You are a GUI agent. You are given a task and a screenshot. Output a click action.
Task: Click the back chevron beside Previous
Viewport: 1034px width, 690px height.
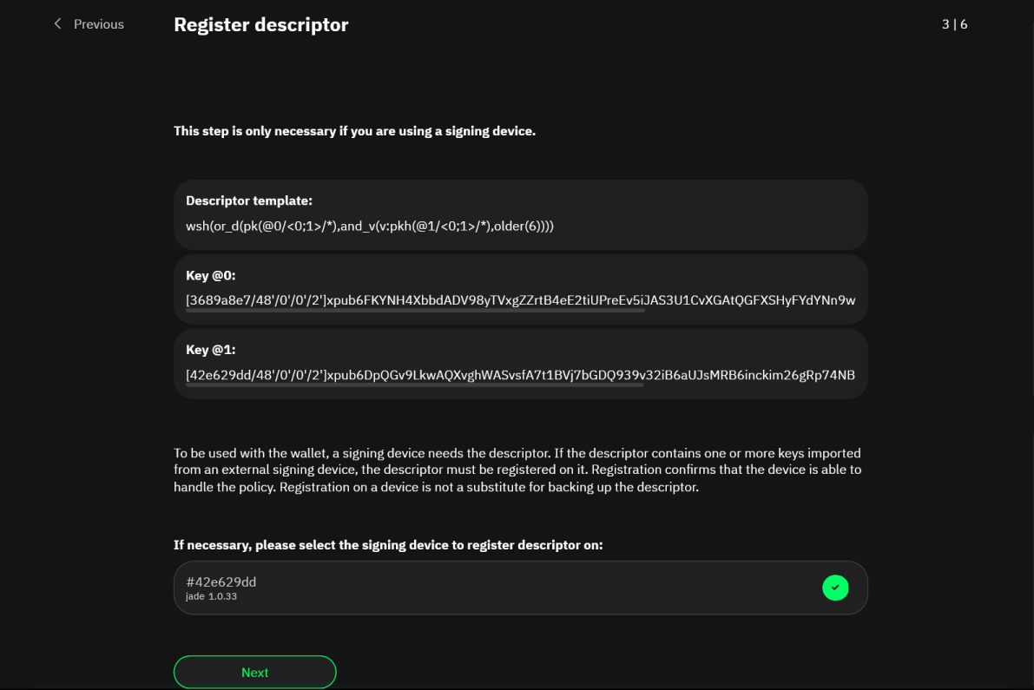coord(57,23)
